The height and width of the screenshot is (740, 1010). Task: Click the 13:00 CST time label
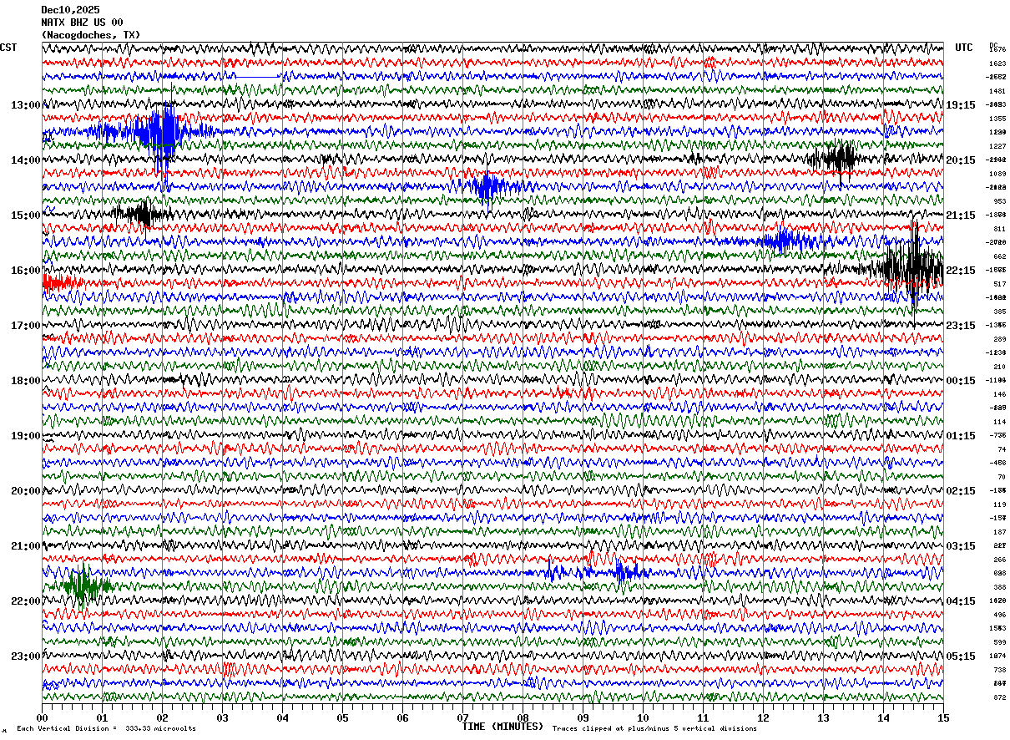click(25, 105)
